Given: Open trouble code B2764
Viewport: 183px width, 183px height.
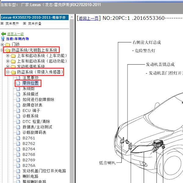Looking at the screenshot, I should coord(29,149).
